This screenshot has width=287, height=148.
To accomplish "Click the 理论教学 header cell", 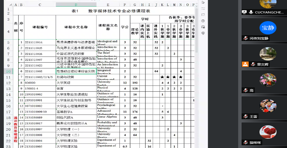I will click(x=135, y=32).
